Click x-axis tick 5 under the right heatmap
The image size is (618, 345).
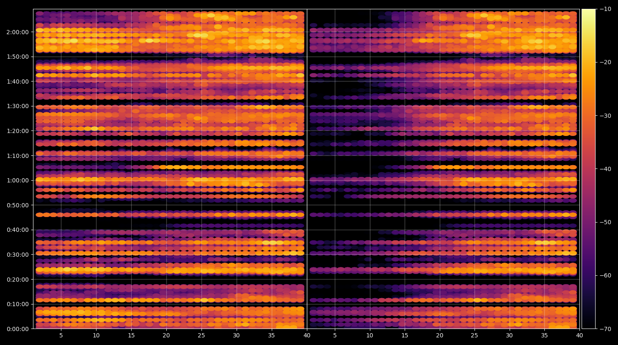335,336
